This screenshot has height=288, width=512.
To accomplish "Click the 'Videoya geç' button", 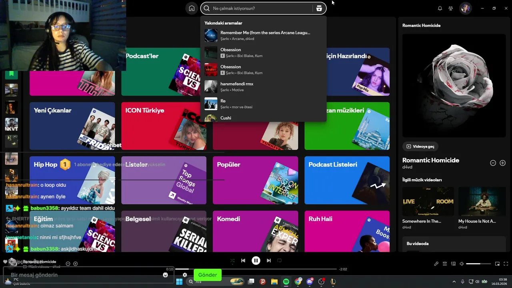I will pyautogui.click(x=420, y=146).
